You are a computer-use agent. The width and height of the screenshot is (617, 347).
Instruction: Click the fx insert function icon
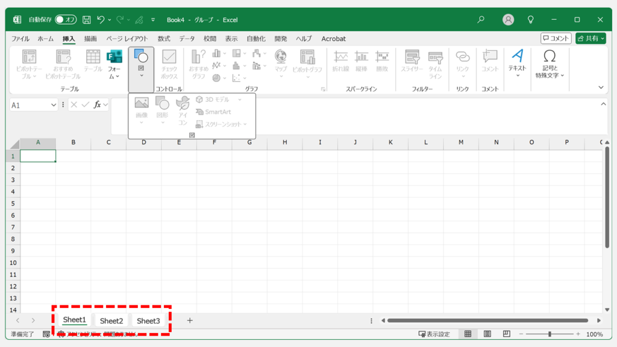97,105
